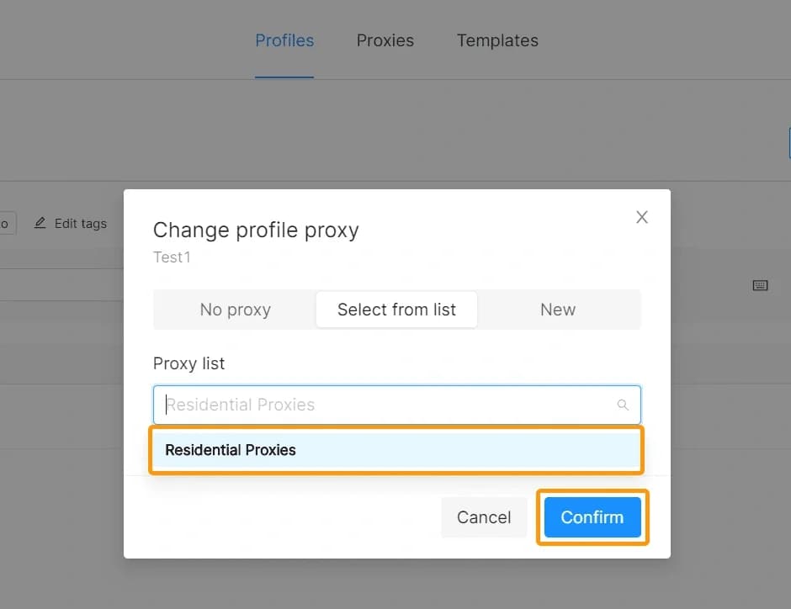The height and width of the screenshot is (609, 791).
Task: Click the Test1 profile name text
Action: [172, 257]
